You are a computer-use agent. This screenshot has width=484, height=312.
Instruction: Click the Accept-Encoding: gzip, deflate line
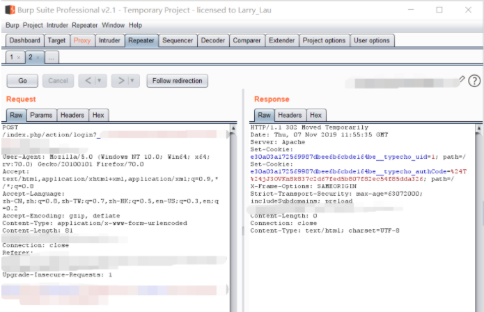(61, 216)
